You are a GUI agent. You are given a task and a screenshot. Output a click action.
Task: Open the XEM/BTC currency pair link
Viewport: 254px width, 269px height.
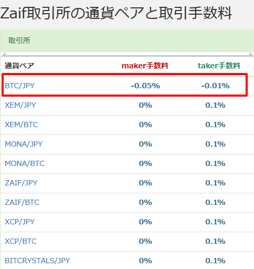click(x=22, y=125)
